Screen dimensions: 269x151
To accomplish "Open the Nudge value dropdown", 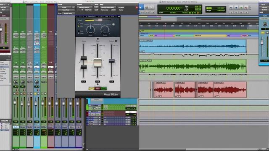I will (224, 10).
